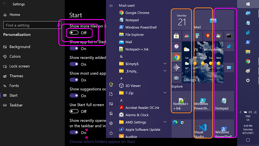Open the Notepad tile under Explore

coord(224,101)
